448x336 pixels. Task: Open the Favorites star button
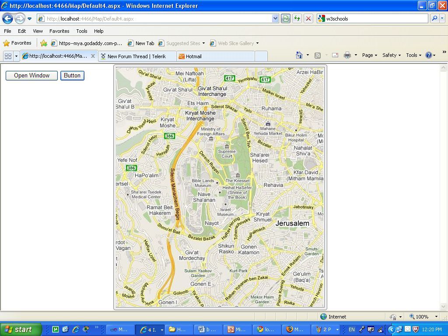coord(17,43)
